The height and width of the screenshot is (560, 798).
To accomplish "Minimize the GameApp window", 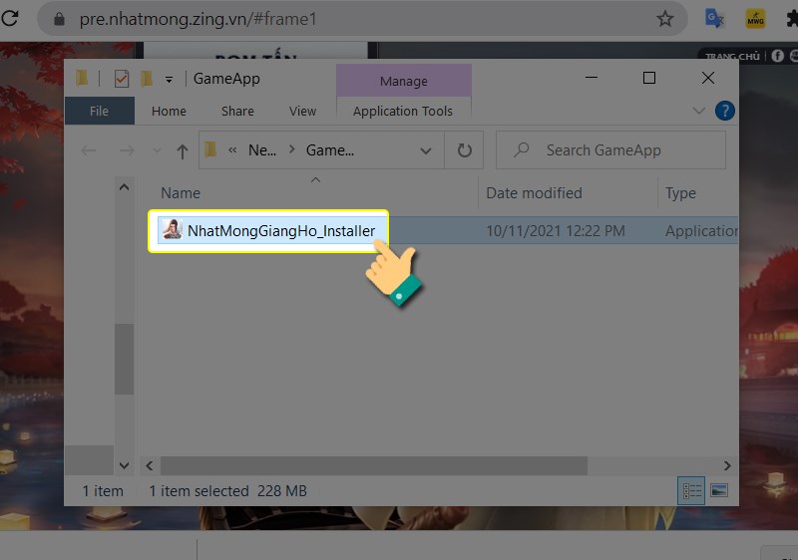I will [x=591, y=78].
